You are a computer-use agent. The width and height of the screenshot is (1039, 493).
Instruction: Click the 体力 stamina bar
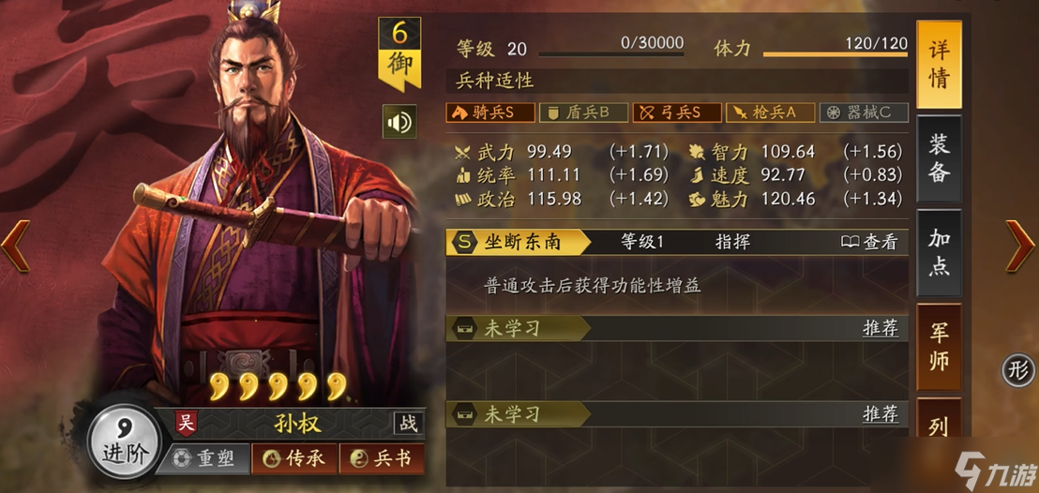coord(835,53)
